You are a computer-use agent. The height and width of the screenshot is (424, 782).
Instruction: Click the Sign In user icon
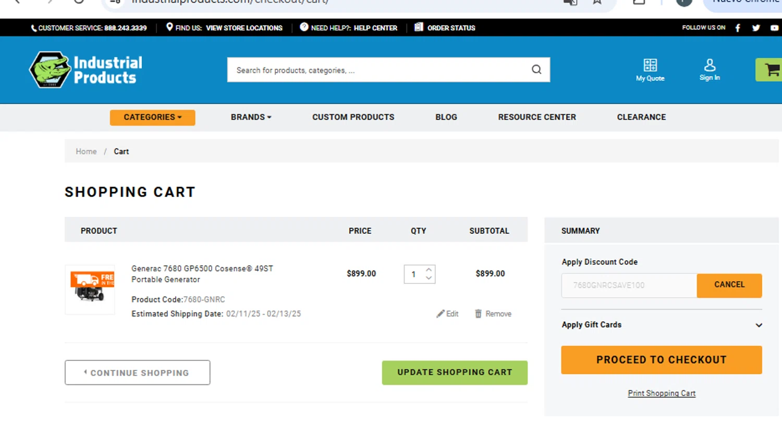click(x=710, y=65)
